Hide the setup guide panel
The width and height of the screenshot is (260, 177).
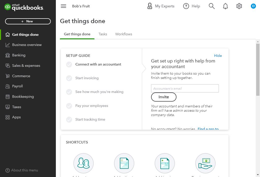[x=218, y=56]
